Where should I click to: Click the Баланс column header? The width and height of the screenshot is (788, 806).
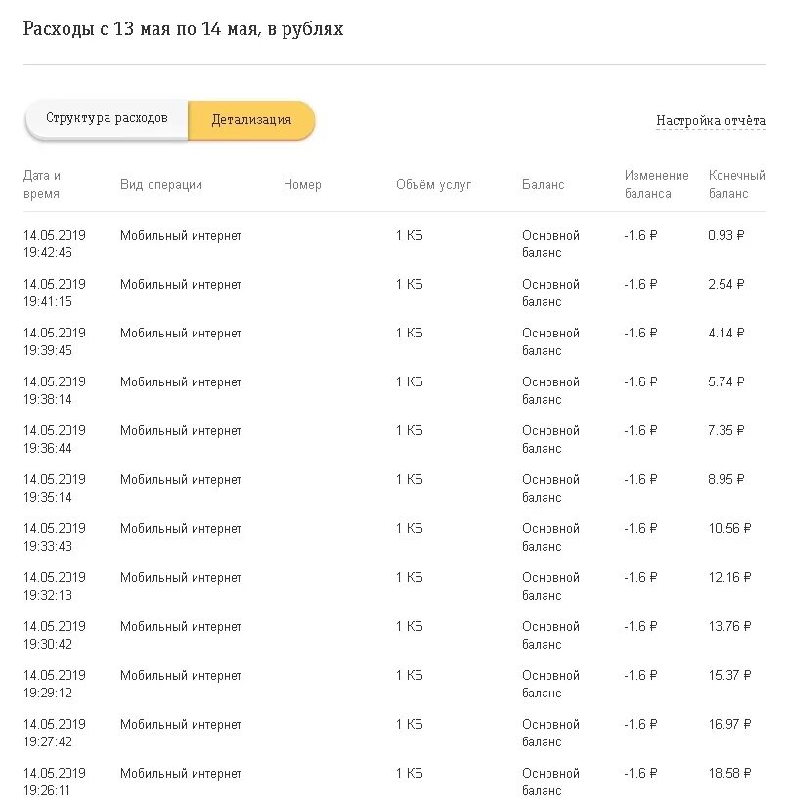[544, 184]
